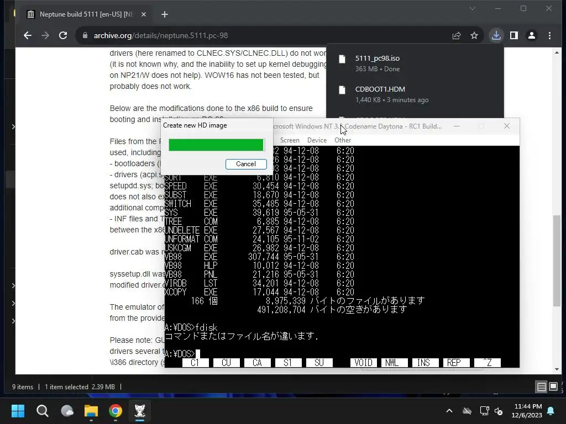Click the page scrollbar down arrow

coord(557,369)
